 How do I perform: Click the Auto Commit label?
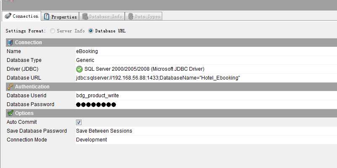(x=22, y=122)
